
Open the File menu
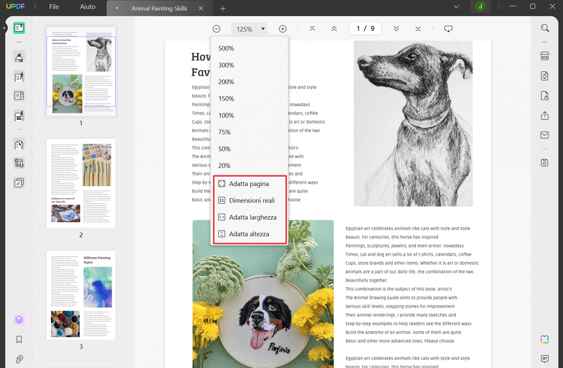pyautogui.click(x=54, y=7)
